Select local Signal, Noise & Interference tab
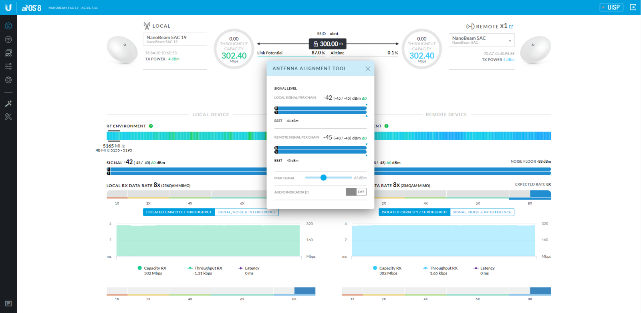The height and width of the screenshot is (313, 641). pos(246,212)
